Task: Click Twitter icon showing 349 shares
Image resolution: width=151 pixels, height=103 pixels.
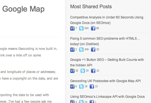Action: (x=81, y=50)
